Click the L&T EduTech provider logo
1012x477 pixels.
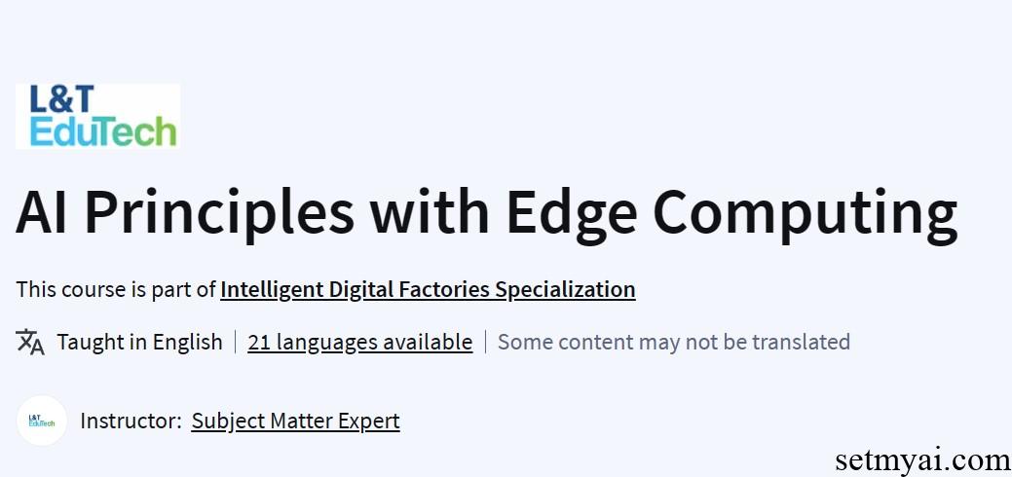click(x=97, y=116)
